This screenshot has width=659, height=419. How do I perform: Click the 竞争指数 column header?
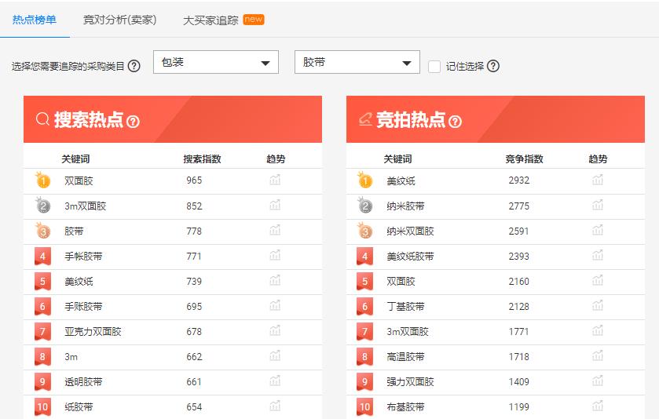pos(524,159)
